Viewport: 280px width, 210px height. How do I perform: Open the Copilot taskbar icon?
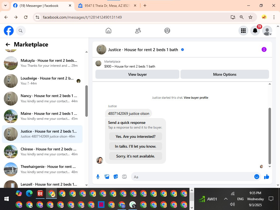pyautogui.click(x=19, y=193)
